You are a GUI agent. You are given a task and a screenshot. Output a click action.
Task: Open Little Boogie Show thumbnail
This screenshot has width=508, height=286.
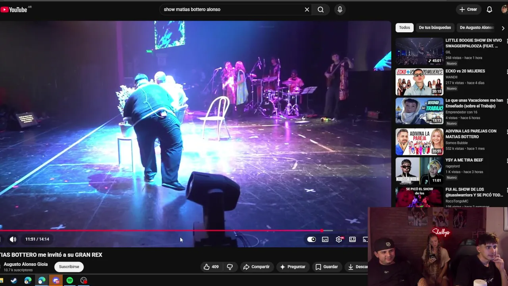pos(419,51)
